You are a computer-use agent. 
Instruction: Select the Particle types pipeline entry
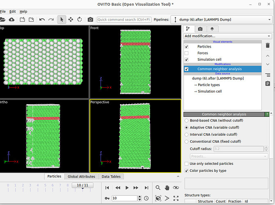(209, 85)
